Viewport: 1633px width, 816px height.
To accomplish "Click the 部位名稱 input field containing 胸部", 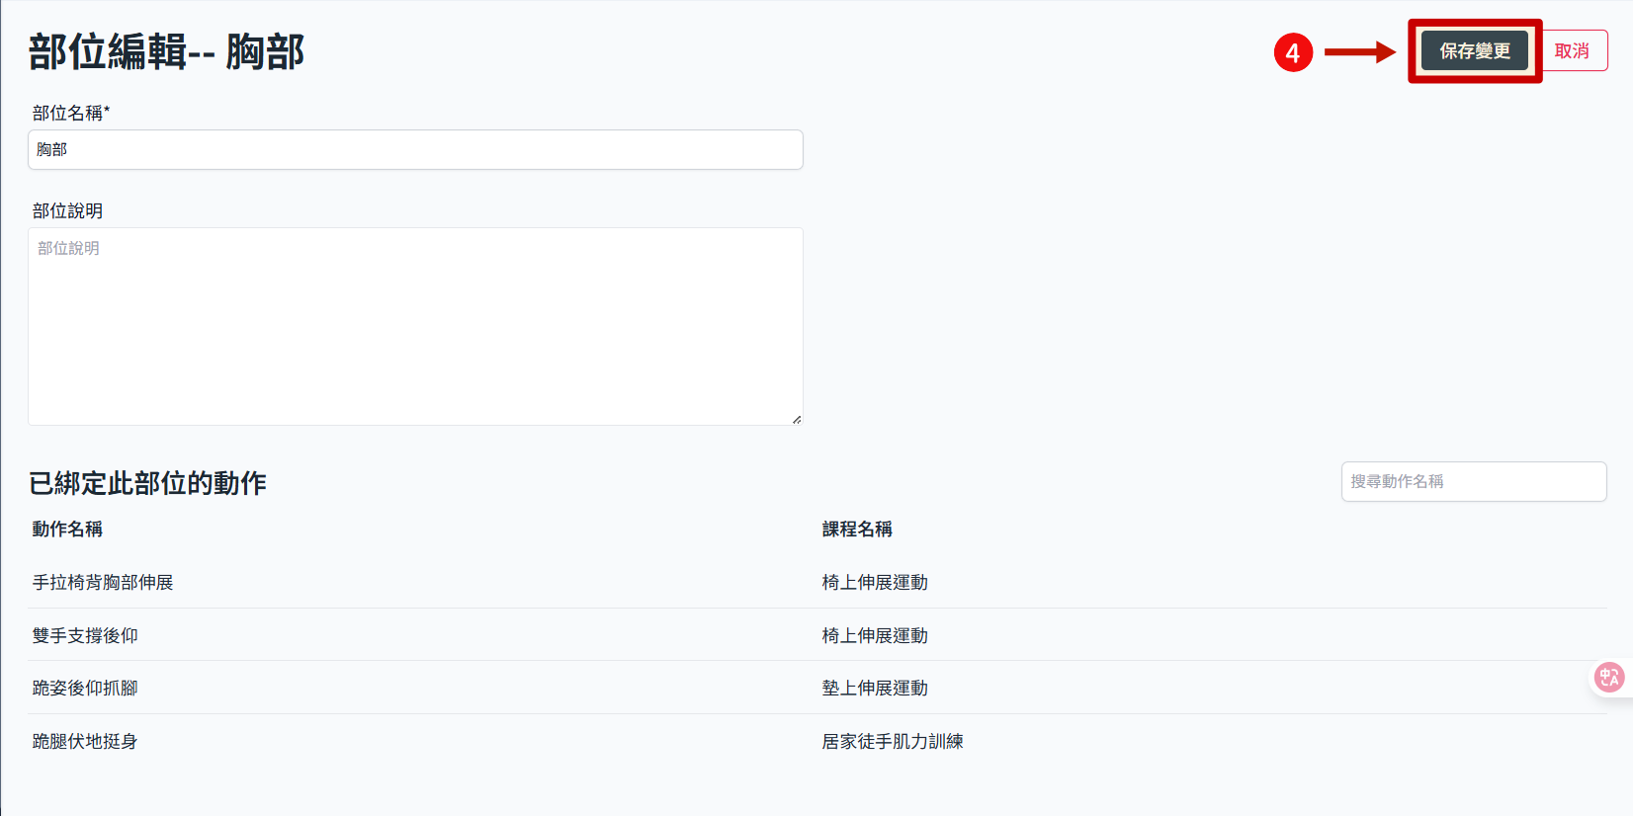I will pyautogui.click(x=415, y=149).
